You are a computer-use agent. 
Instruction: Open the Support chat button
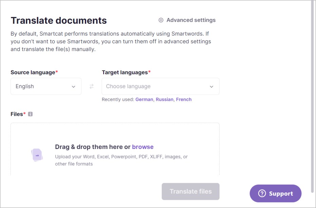click(276, 193)
